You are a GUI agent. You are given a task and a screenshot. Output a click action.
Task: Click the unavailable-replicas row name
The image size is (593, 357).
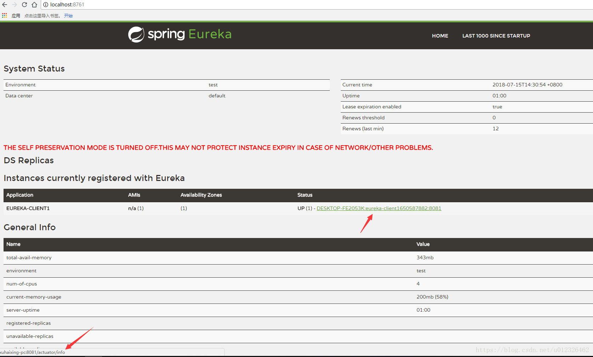click(x=30, y=336)
